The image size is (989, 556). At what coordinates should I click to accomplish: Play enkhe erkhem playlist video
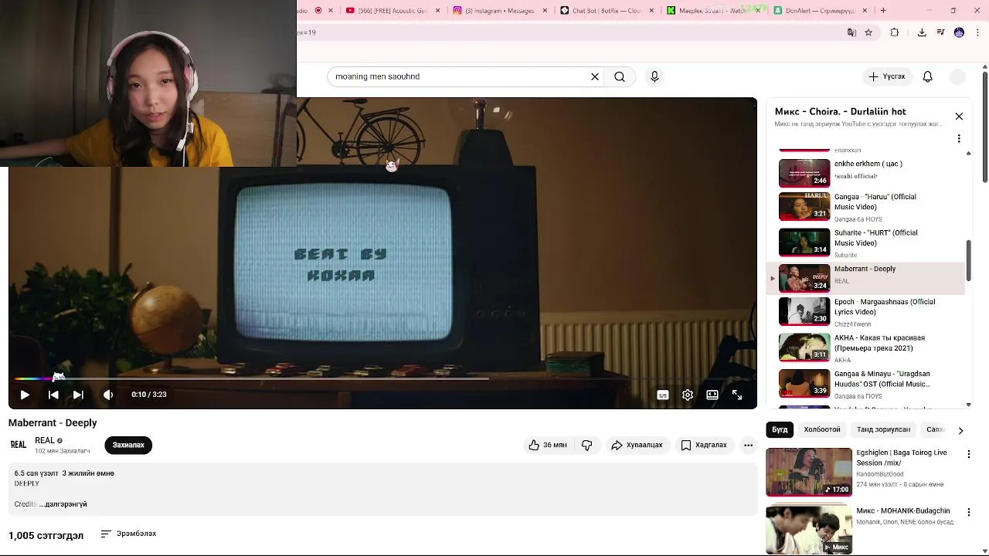pos(864,173)
